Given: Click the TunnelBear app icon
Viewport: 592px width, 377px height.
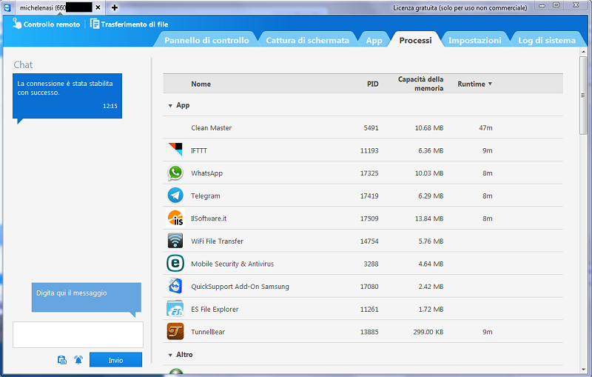Looking at the screenshot, I should 175,331.
